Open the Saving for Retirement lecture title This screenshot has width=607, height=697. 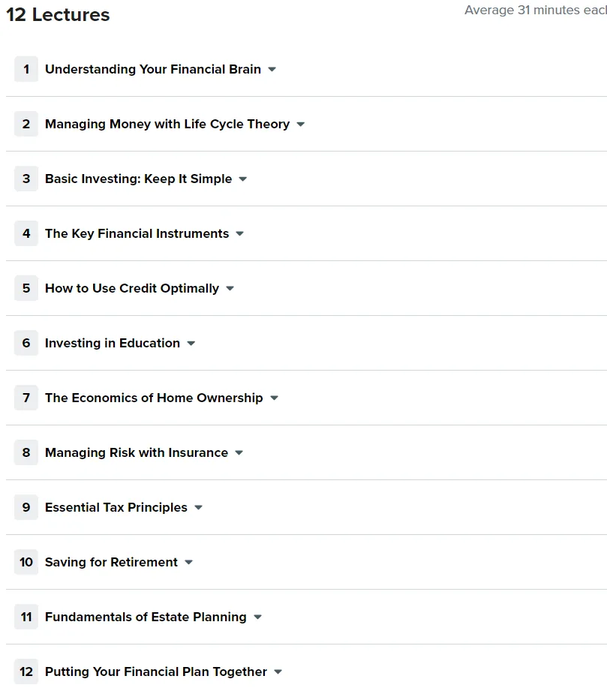coord(111,562)
